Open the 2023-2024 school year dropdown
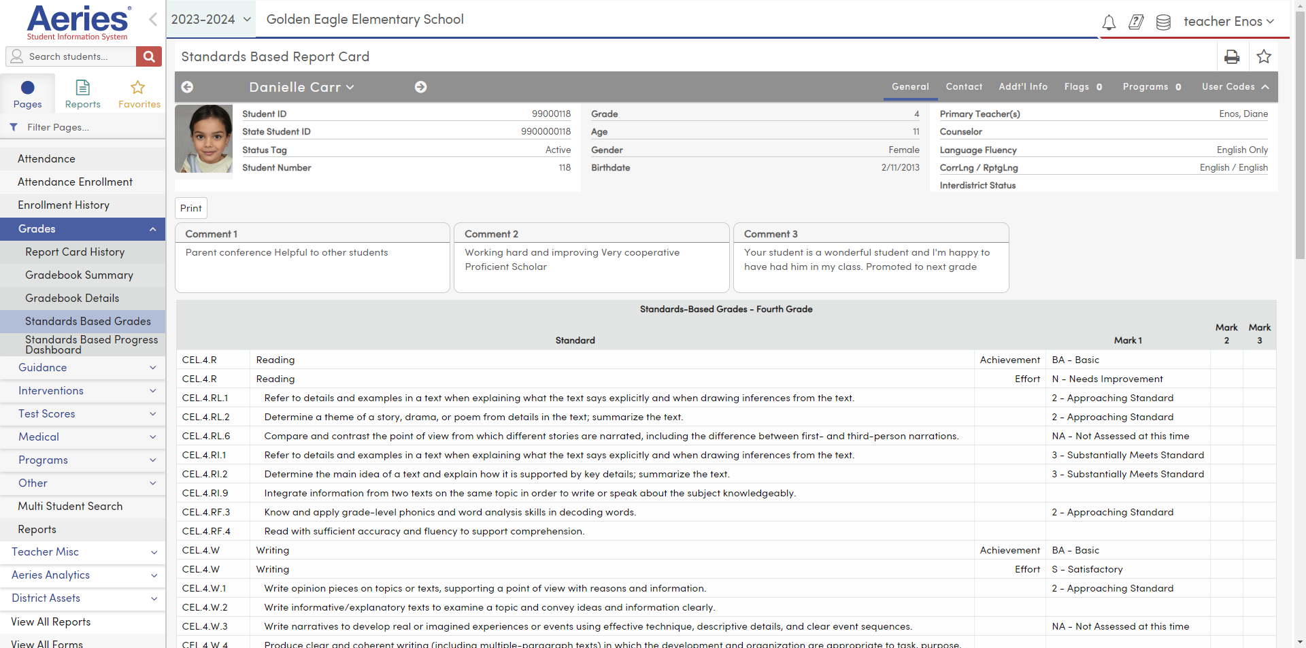1306x648 pixels. pos(211,20)
